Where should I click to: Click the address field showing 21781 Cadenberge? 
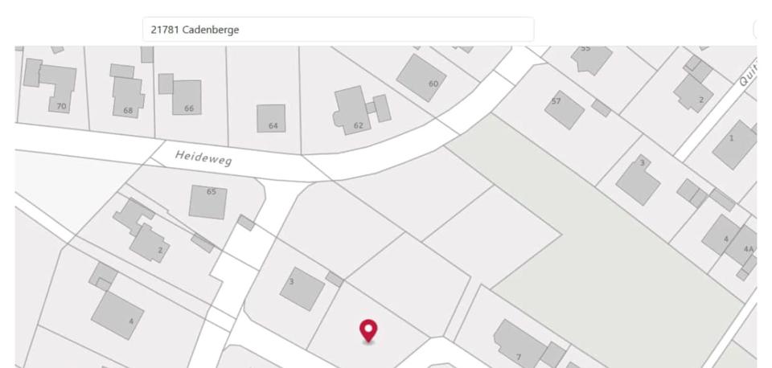(339, 30)
